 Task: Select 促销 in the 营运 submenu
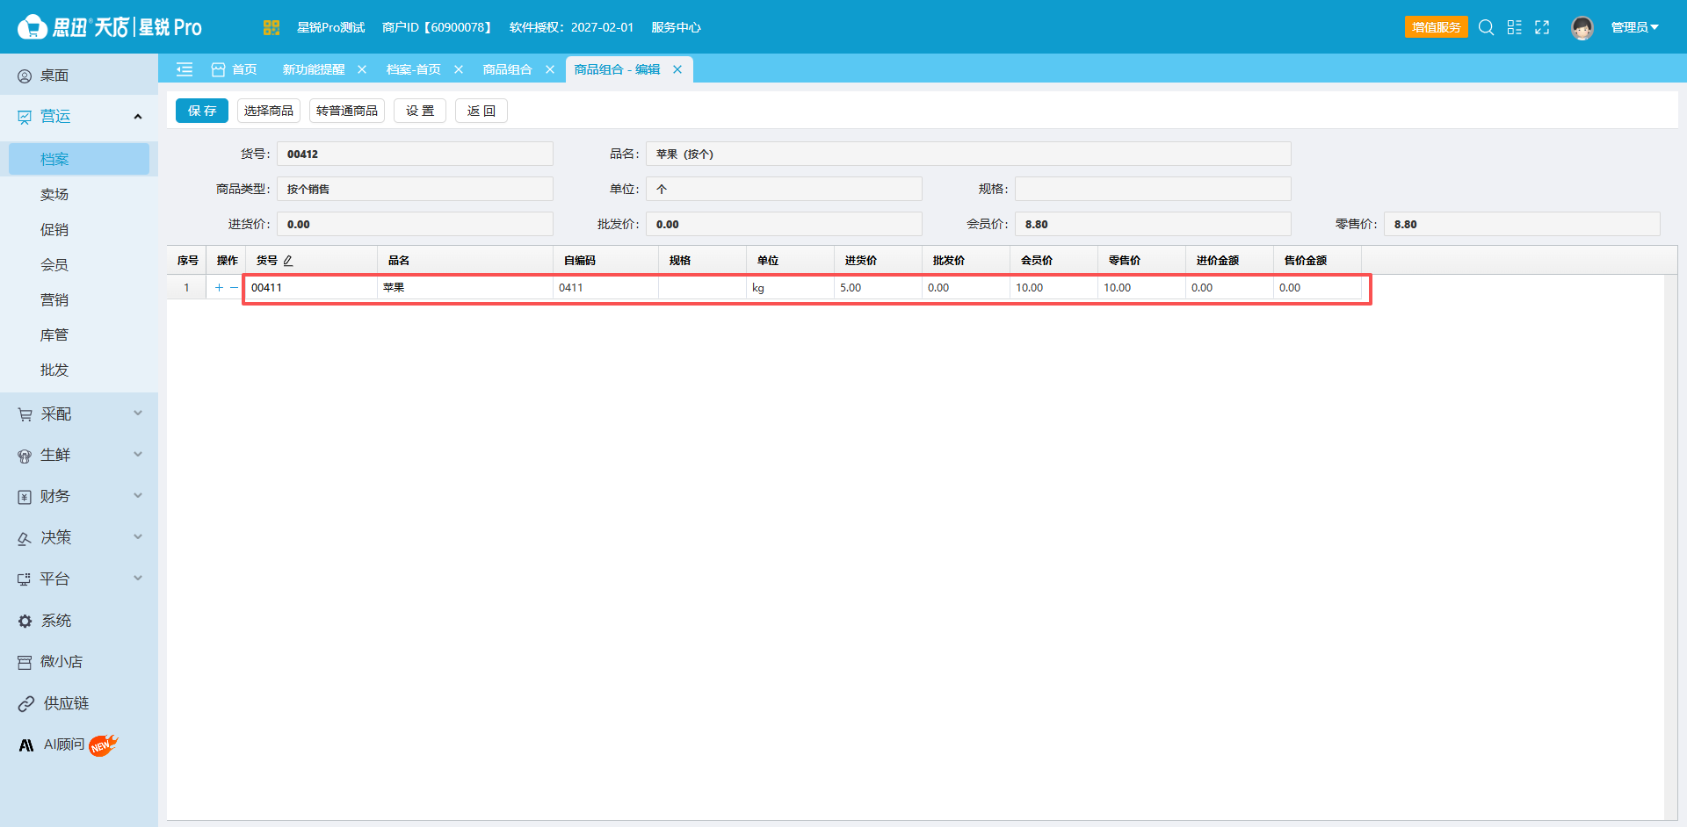(54, 229)
